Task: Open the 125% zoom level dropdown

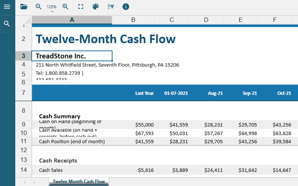Action: [x=51, y=7]
